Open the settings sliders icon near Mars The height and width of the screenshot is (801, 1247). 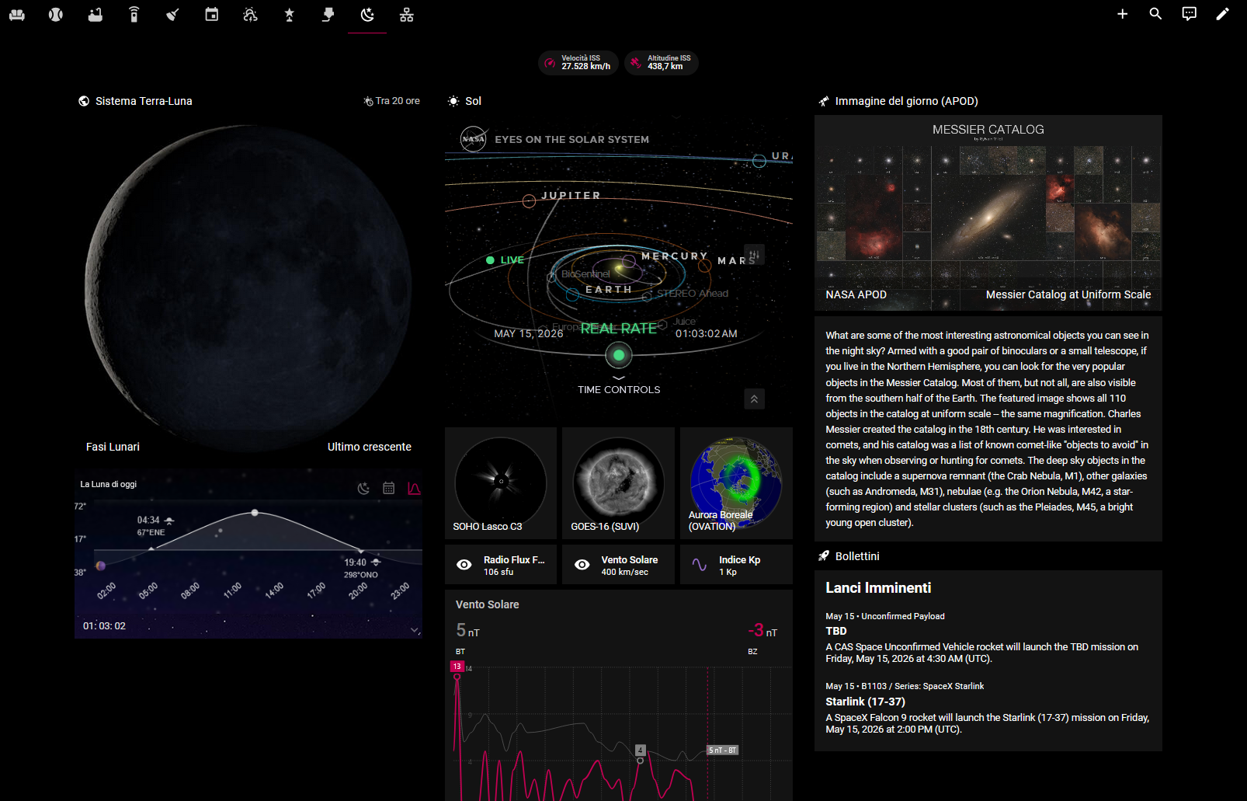pyautogui.click(x=754, y=255)
